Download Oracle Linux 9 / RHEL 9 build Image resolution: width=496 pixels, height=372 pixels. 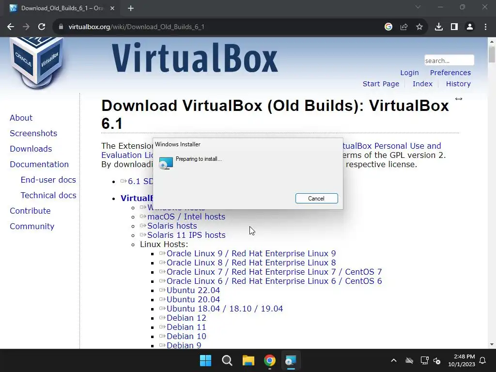click(x=251, y=253)
